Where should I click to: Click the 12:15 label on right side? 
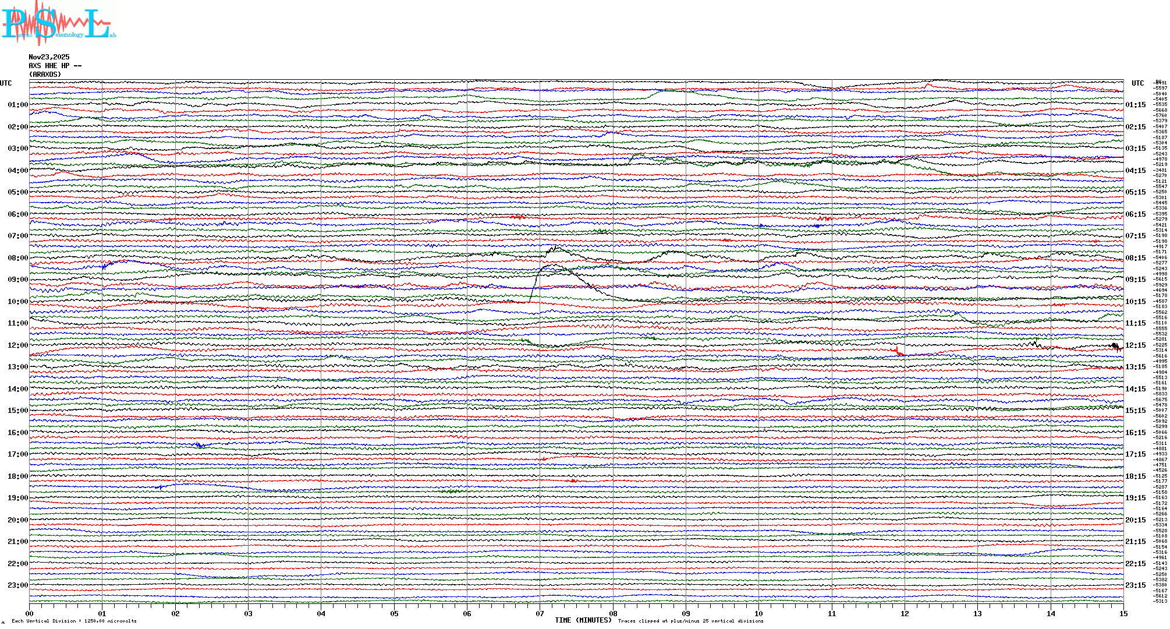point(1135,345)
